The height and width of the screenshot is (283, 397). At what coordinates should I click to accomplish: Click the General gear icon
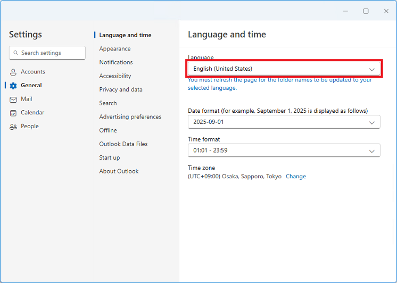[x=13, y=86]
